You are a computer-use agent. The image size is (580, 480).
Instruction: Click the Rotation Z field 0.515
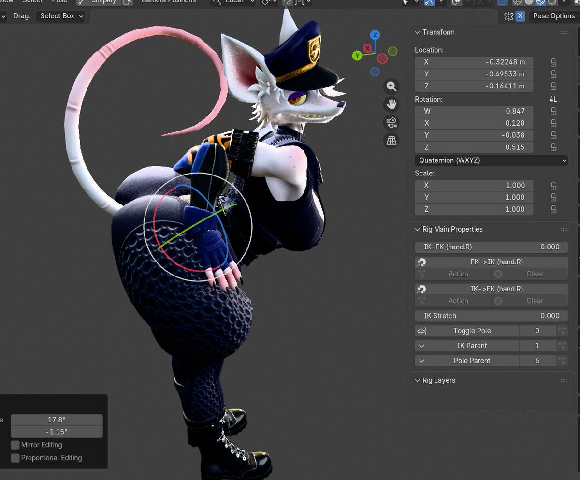click(474, 147)
